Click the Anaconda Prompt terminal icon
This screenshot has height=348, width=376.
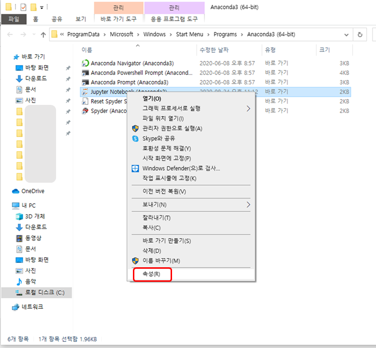(85, 82)
